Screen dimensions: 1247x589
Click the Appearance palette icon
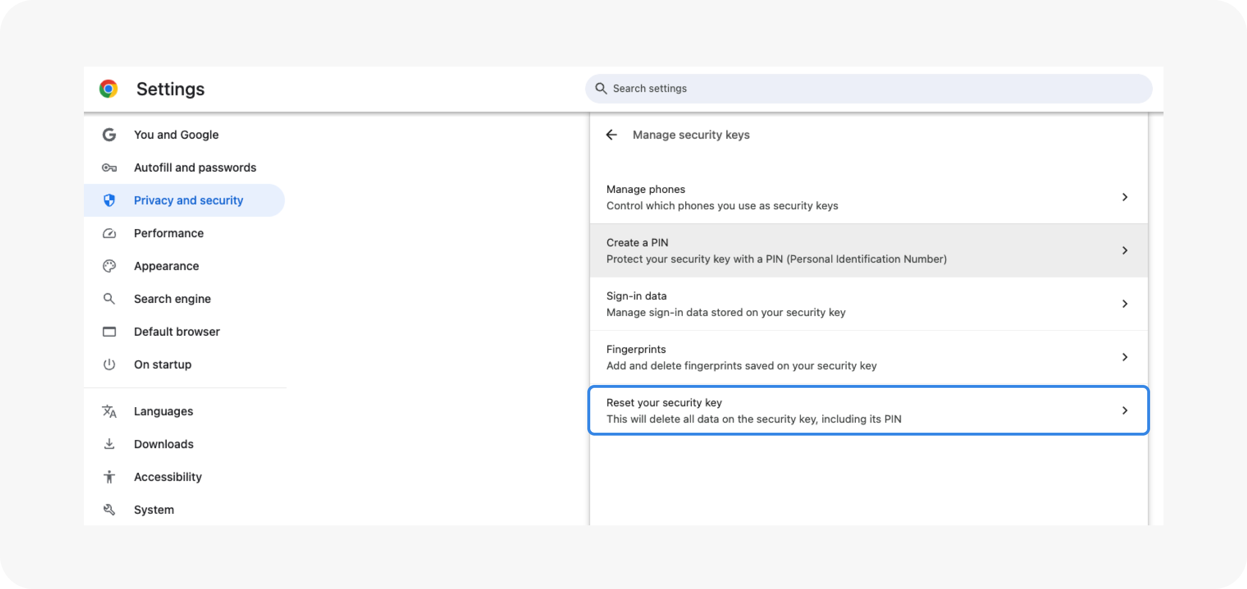coord(109,266)
